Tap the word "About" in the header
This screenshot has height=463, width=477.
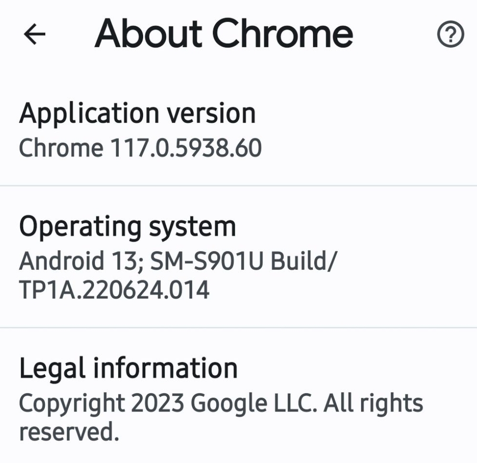(x=149, y=33)
